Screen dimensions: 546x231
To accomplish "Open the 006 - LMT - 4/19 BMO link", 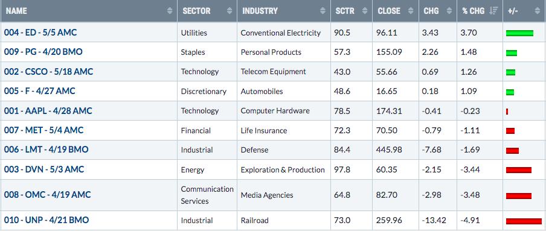I will tap(47, 150).
